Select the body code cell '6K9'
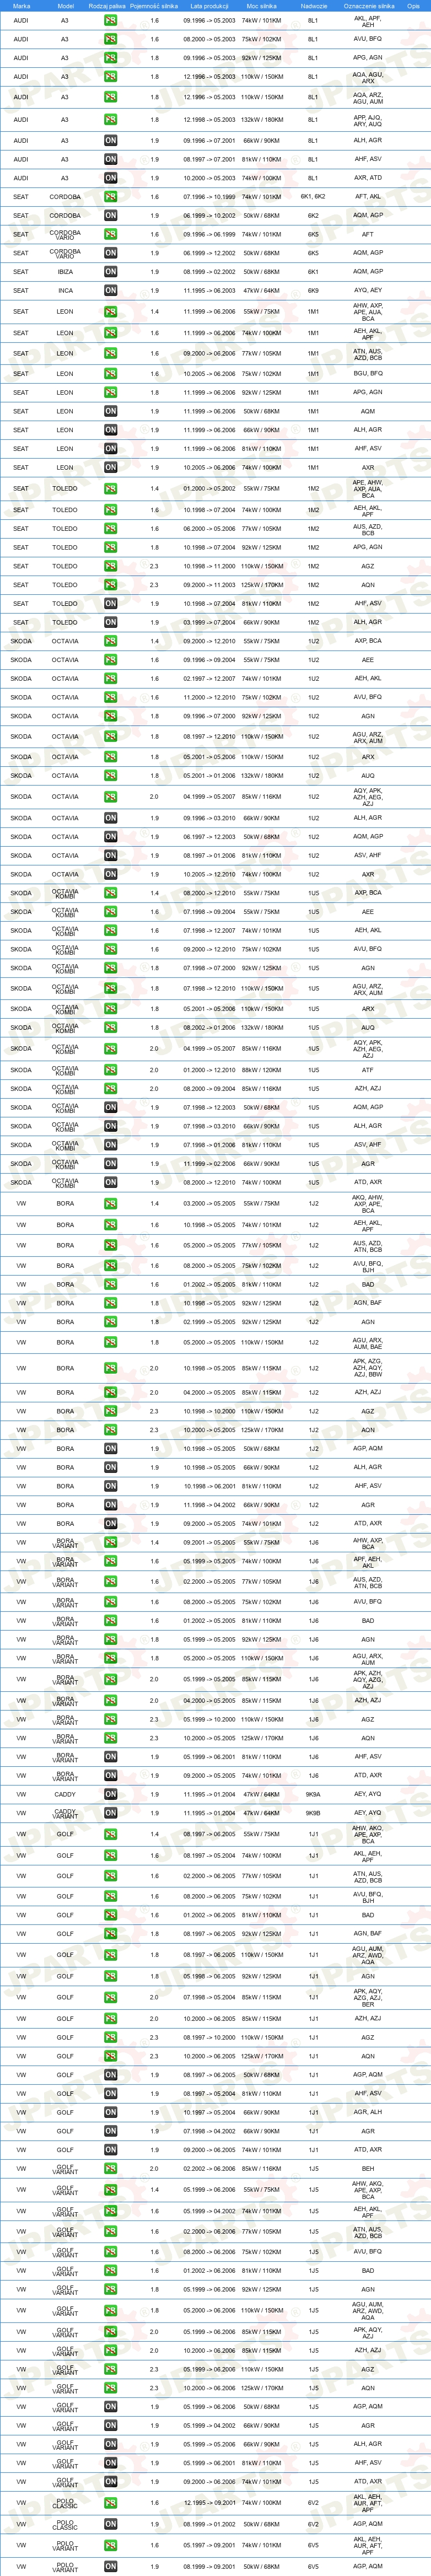The width and height of the screenshot is (431, 2576). pos(313,291)
